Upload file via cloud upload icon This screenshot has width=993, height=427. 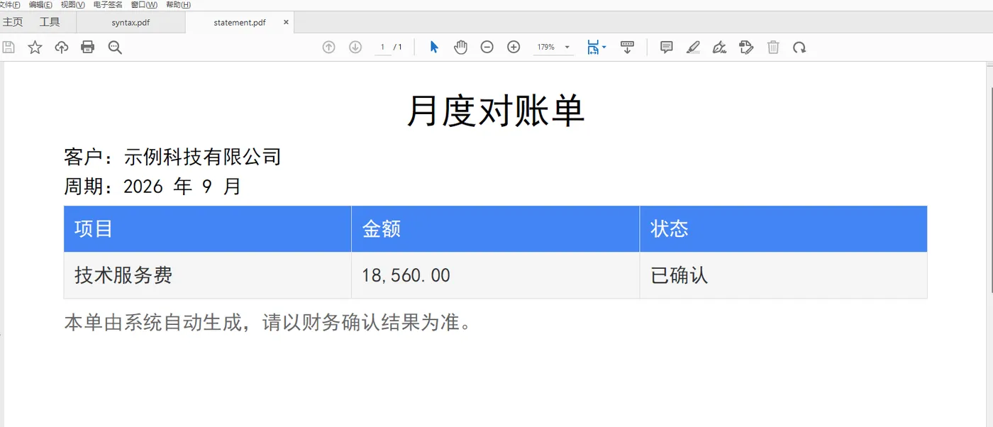62,48
